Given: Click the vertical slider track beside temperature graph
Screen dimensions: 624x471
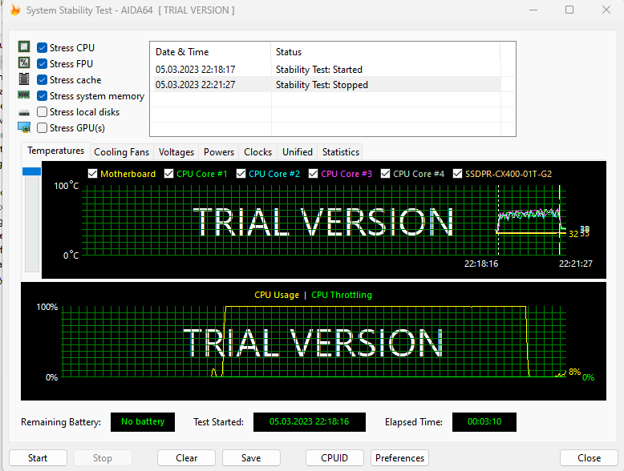Looking at the screenshot, I should tap(32, 223).
